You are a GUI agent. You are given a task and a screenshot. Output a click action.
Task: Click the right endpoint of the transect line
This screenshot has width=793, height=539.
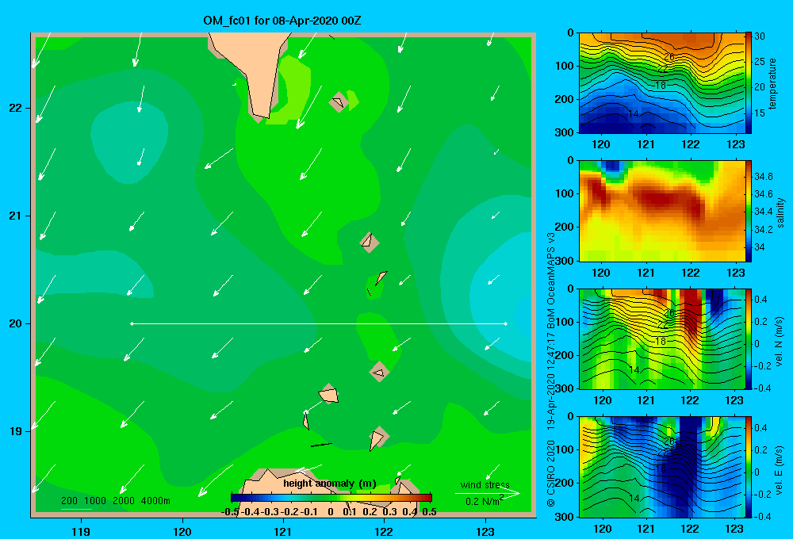tap(506, 323)
